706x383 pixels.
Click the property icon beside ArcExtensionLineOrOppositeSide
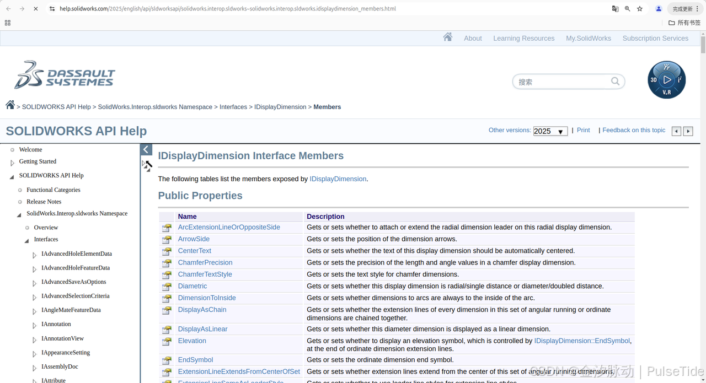(x=167, y=228)
